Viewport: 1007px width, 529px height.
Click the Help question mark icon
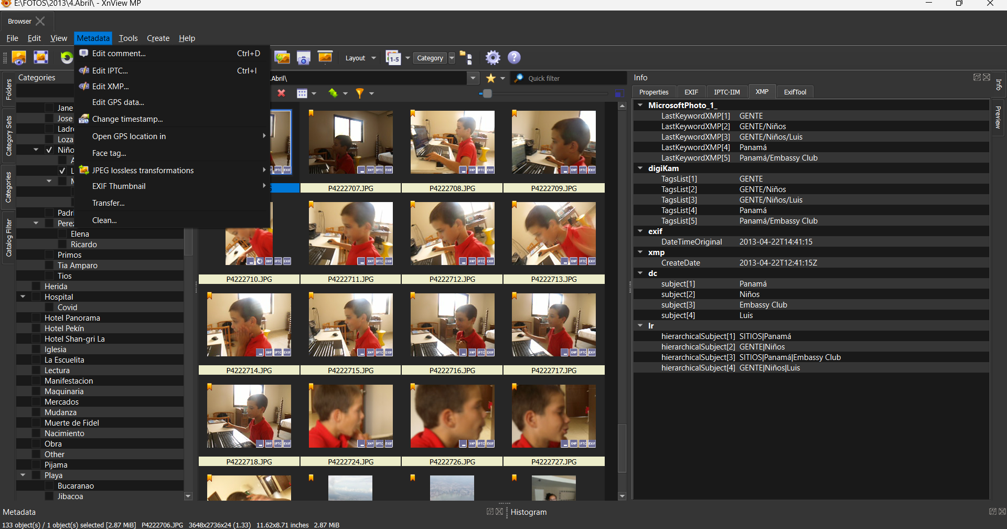tap(514, 58)
